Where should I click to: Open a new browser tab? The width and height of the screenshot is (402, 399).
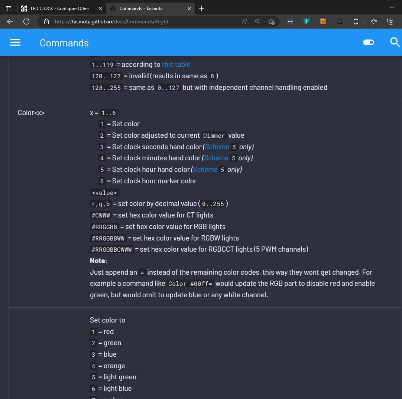[202, 8]
